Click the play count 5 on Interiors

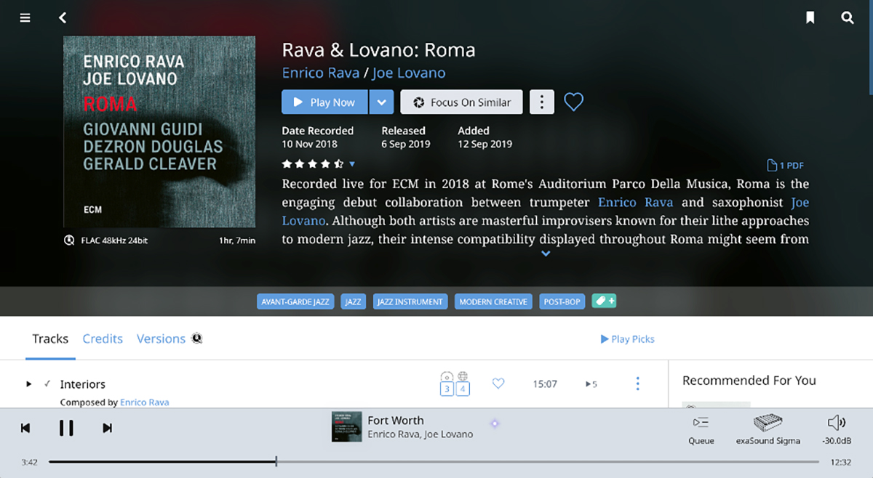click(591, 384)
